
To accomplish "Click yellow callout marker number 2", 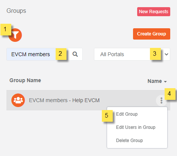I will click(x=61, y=54).
